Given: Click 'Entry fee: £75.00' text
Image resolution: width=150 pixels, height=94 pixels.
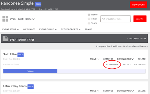Looking at the screenshot, I should tap(11, 91).
